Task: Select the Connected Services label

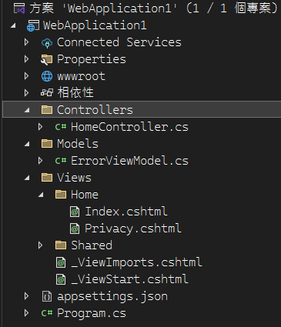Action: point(119,42)
